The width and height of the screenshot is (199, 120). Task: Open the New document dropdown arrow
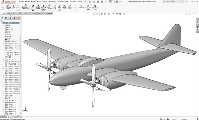(x=92, y=2)
